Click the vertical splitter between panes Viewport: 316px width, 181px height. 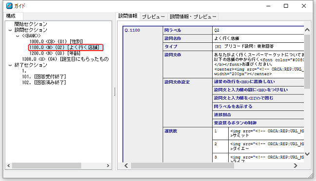(115, 91)
